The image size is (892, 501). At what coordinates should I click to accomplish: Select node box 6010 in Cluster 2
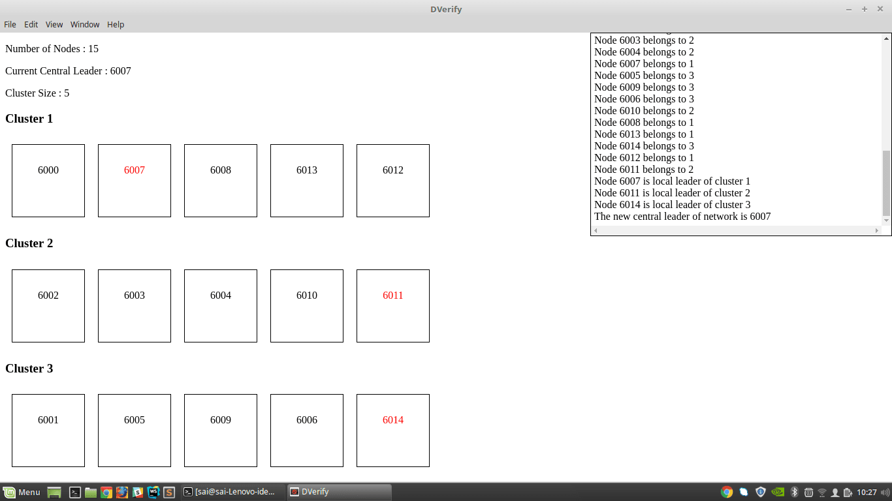(x=307, y=306)
